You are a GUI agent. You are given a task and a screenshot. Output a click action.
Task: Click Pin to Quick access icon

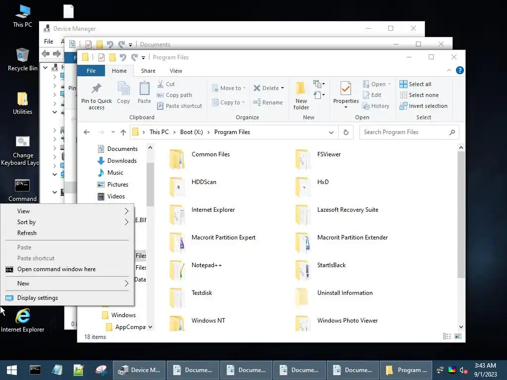pyautogui.click(x=97, y=95)
